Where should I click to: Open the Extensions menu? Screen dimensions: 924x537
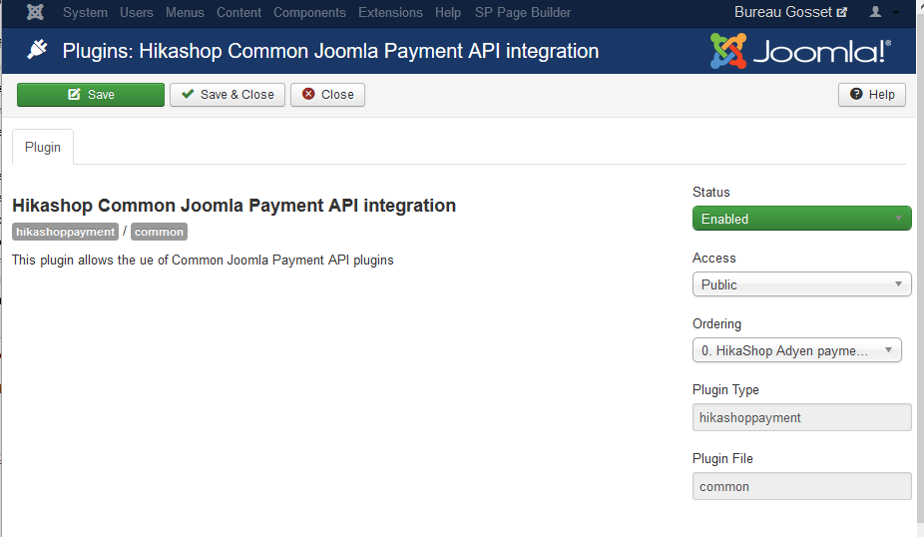[390, 12]
